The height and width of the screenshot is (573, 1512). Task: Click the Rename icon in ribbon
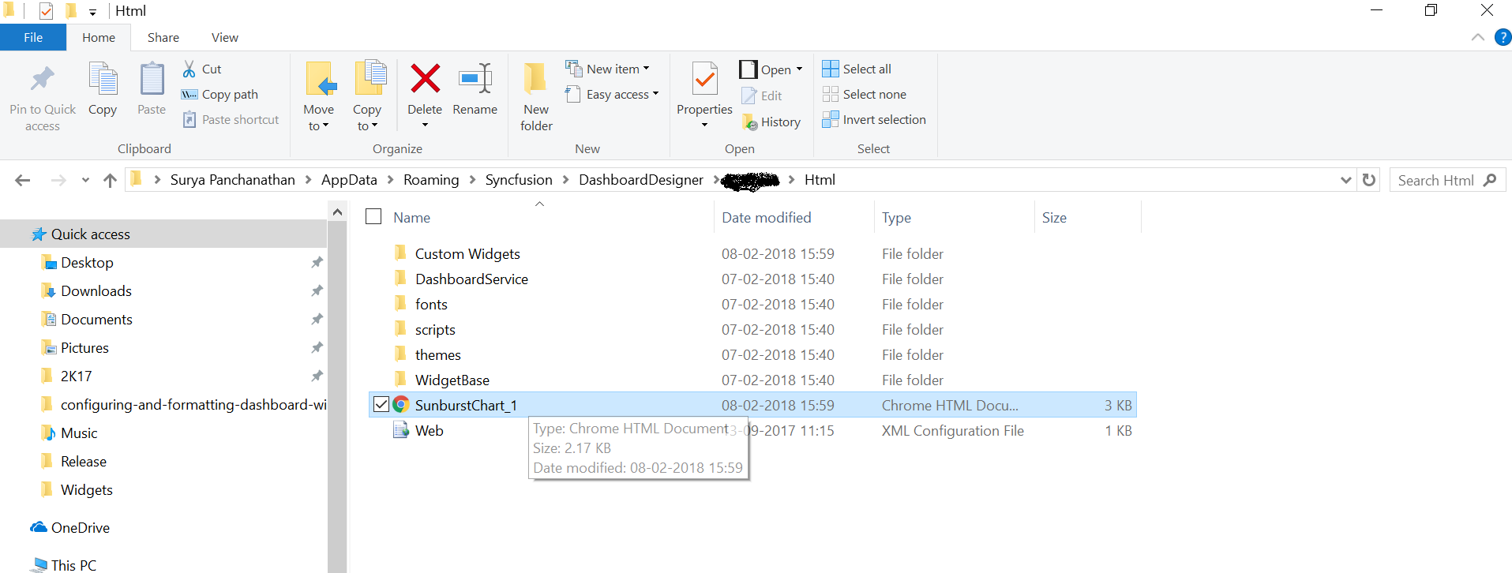475,79
